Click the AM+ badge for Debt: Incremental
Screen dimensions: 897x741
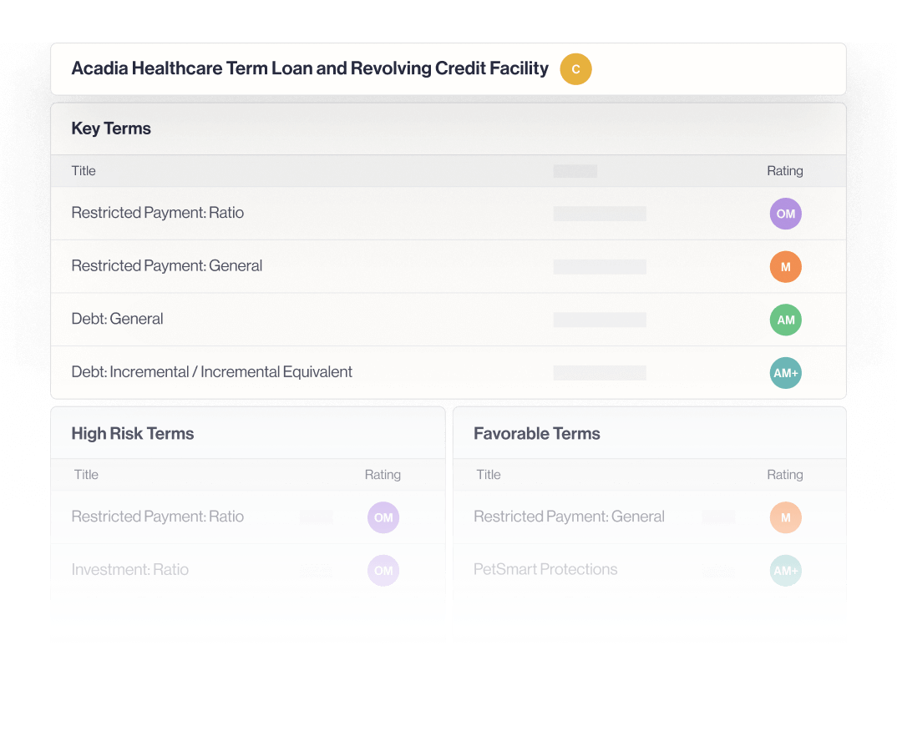tap(785, 373)
